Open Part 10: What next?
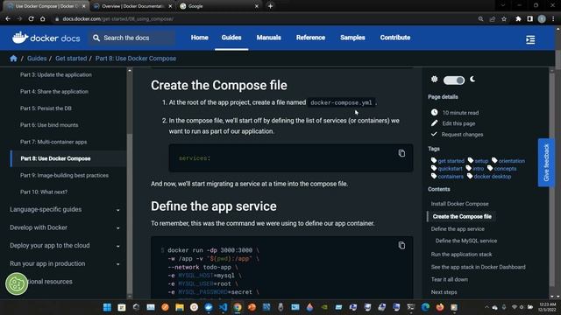Screen dimensions: 561x315 44,192
